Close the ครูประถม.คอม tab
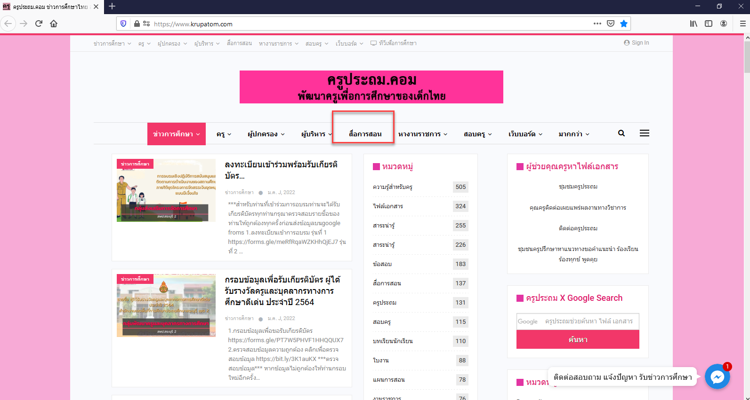Viewport: 750px width, 400px height. pos(96,7)
